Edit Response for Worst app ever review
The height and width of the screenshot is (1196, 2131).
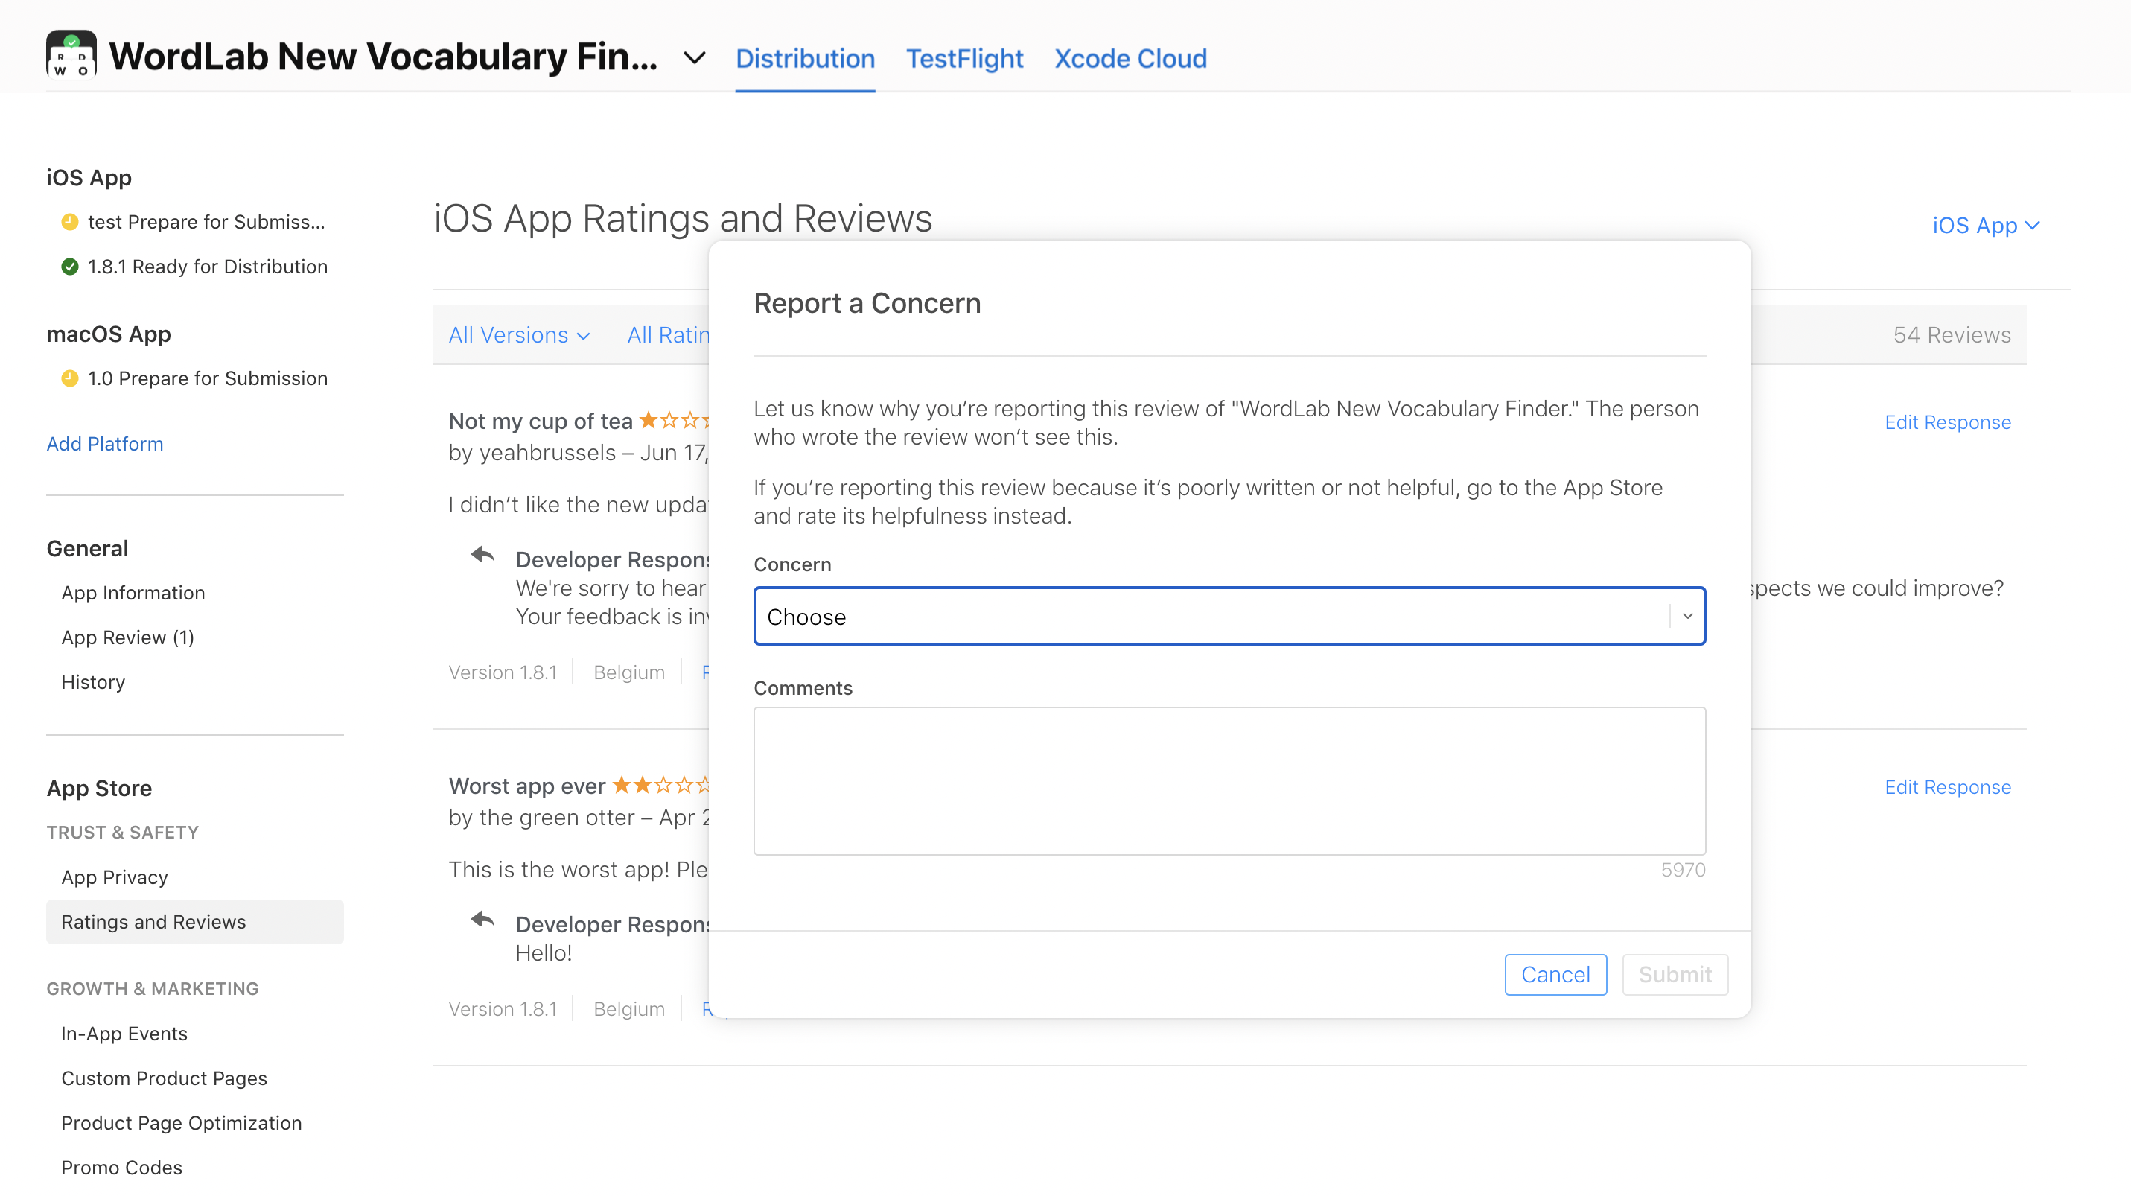(1947, 786)
